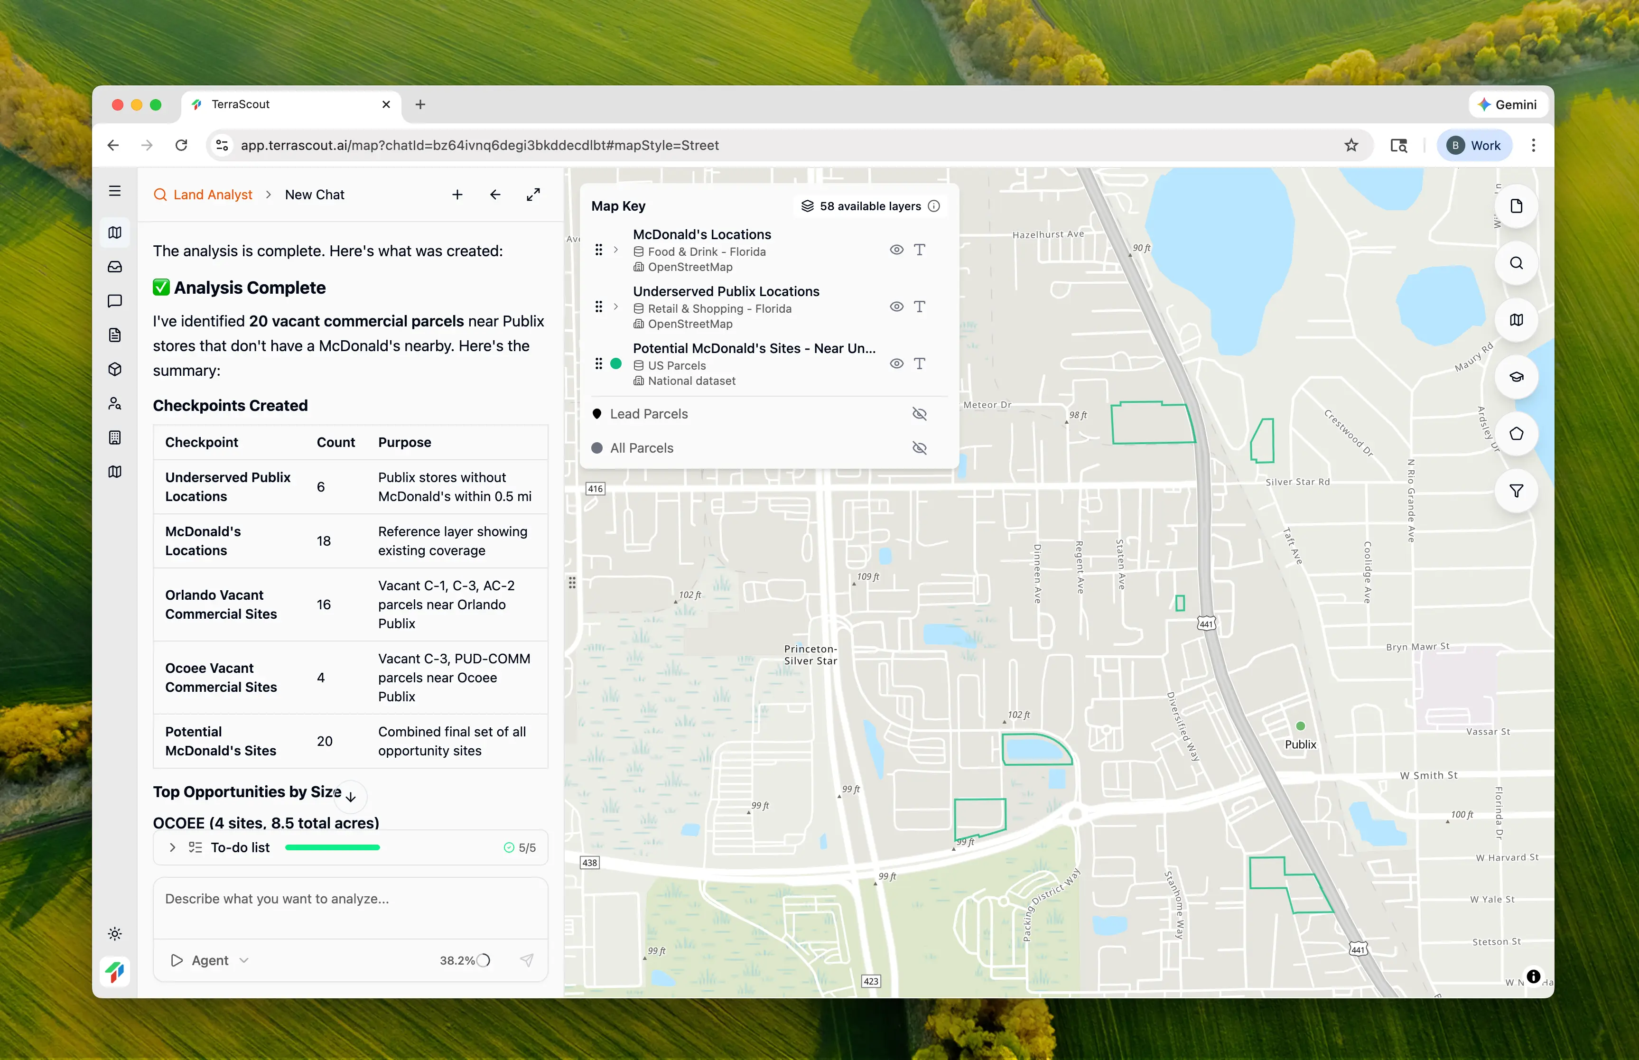Toggle theme with the sun icon
The height and width of the screenshot is (1060, 1639).
coord(115,933)
